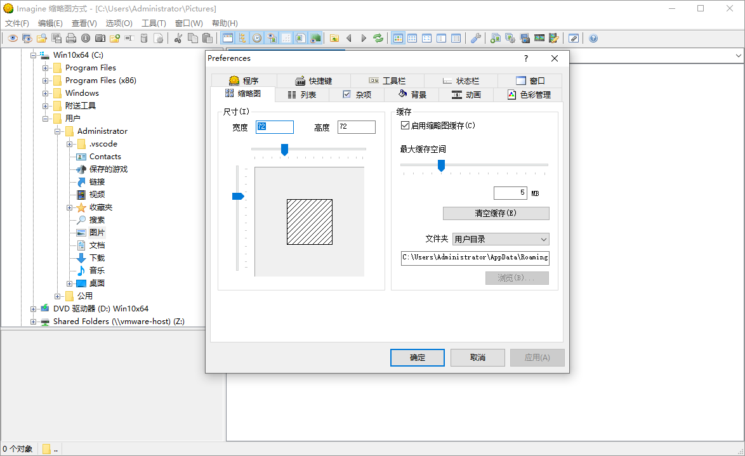745x456 pixels.
Task: Switch to the 列表 tab
Action: click(x=302, y=94)
